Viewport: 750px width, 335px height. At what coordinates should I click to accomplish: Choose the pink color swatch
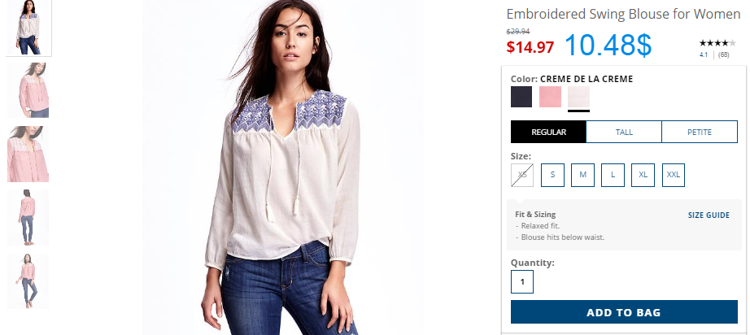[x=550, y=97]
